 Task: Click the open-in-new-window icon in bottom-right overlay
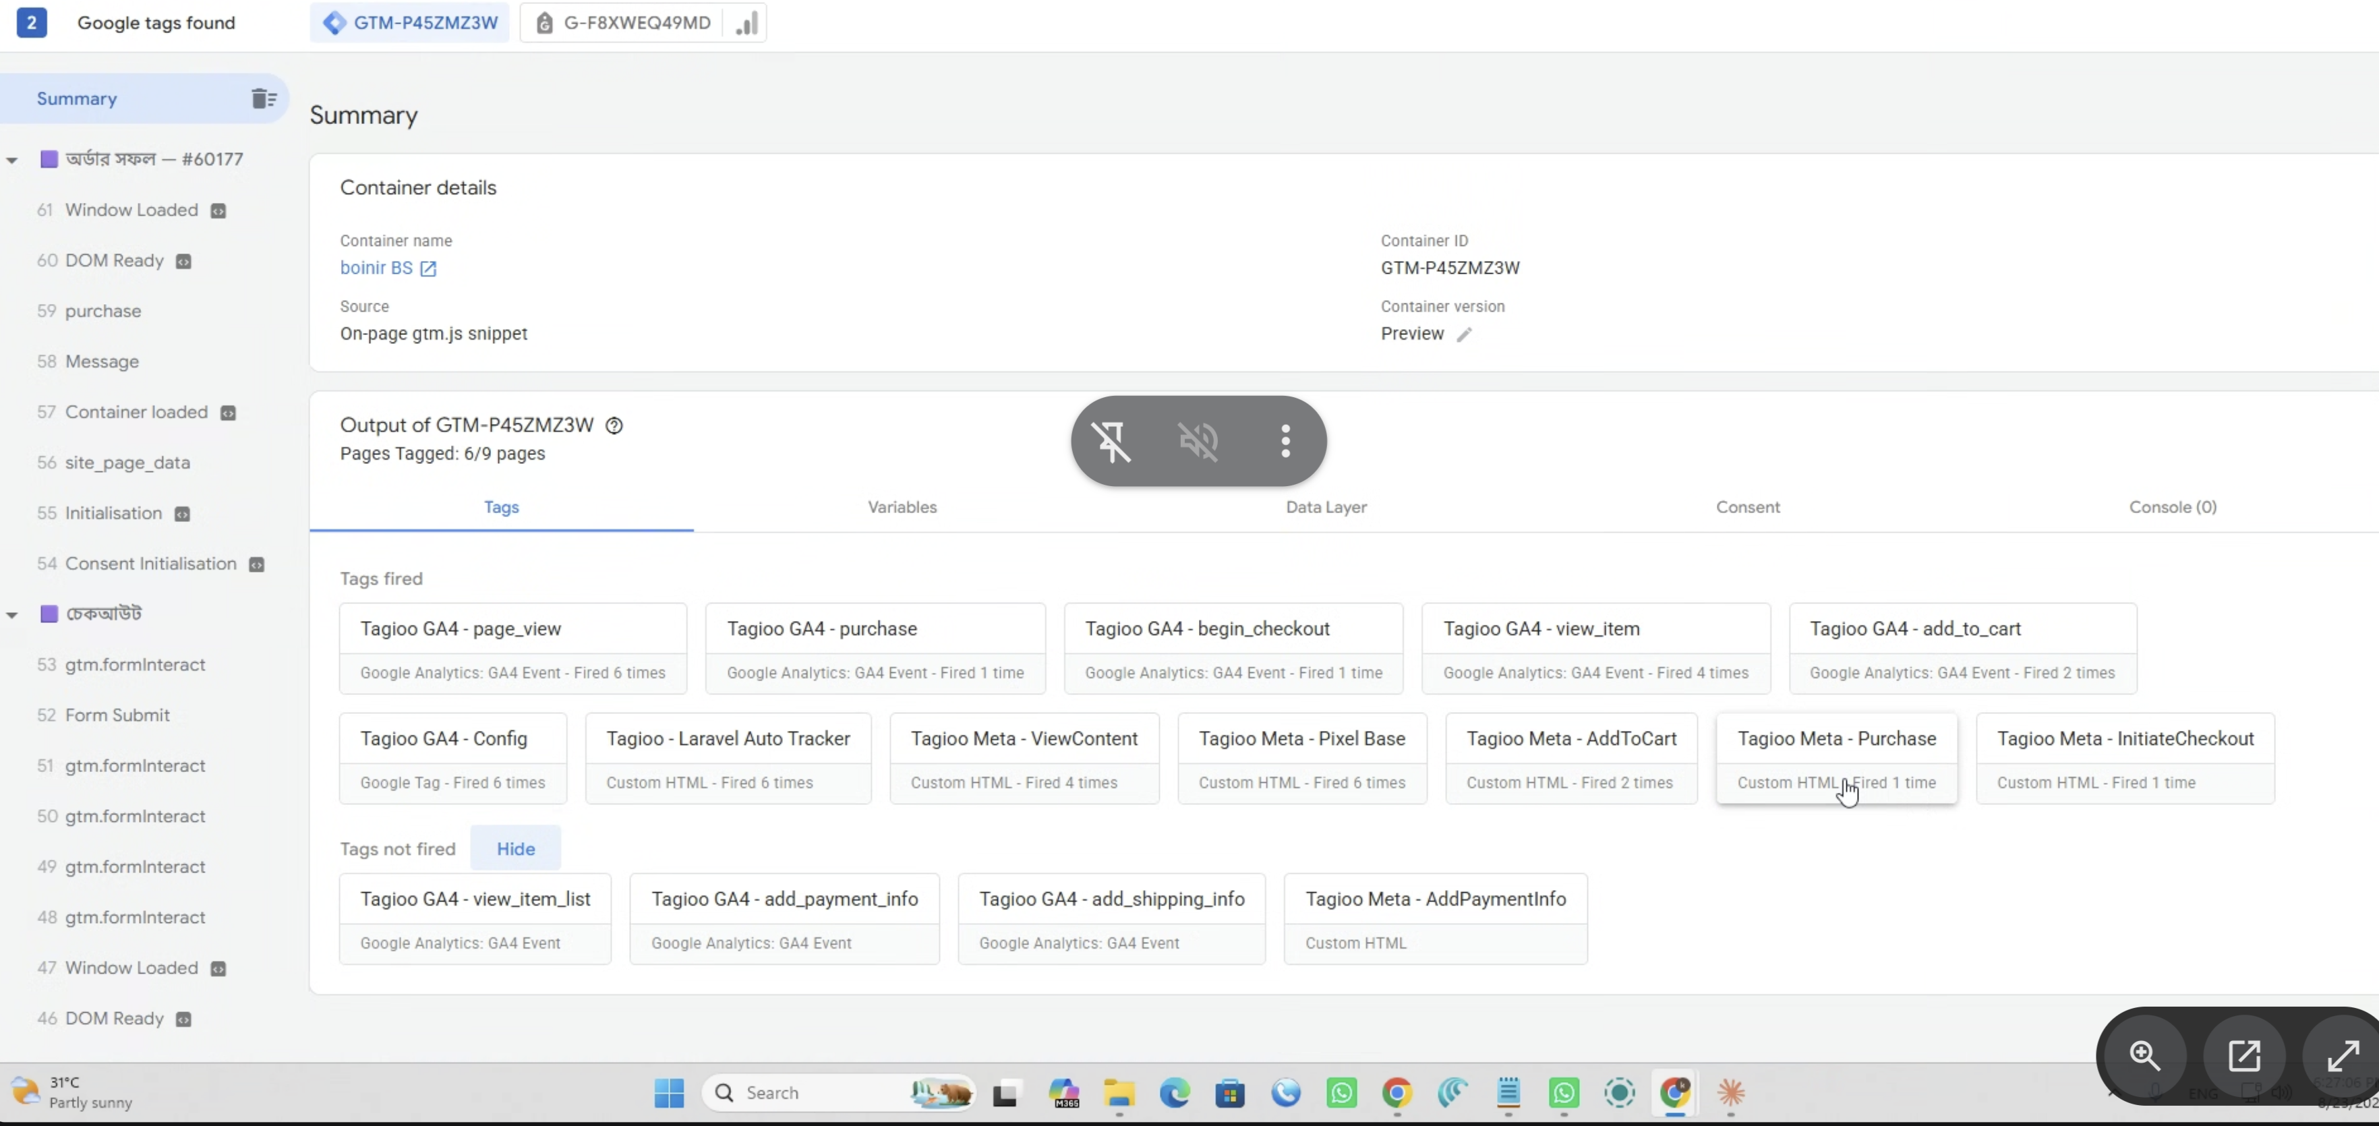click(2243, 1055)
